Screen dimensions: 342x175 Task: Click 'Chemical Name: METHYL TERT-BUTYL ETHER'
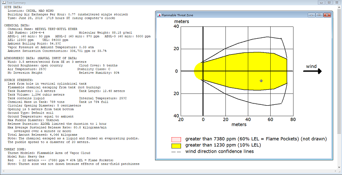tap(43, 29)
